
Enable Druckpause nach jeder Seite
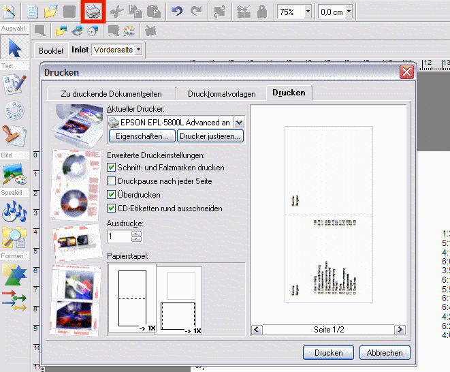pos(112,181)
